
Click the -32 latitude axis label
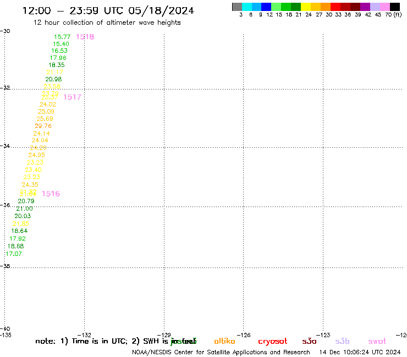5,87
